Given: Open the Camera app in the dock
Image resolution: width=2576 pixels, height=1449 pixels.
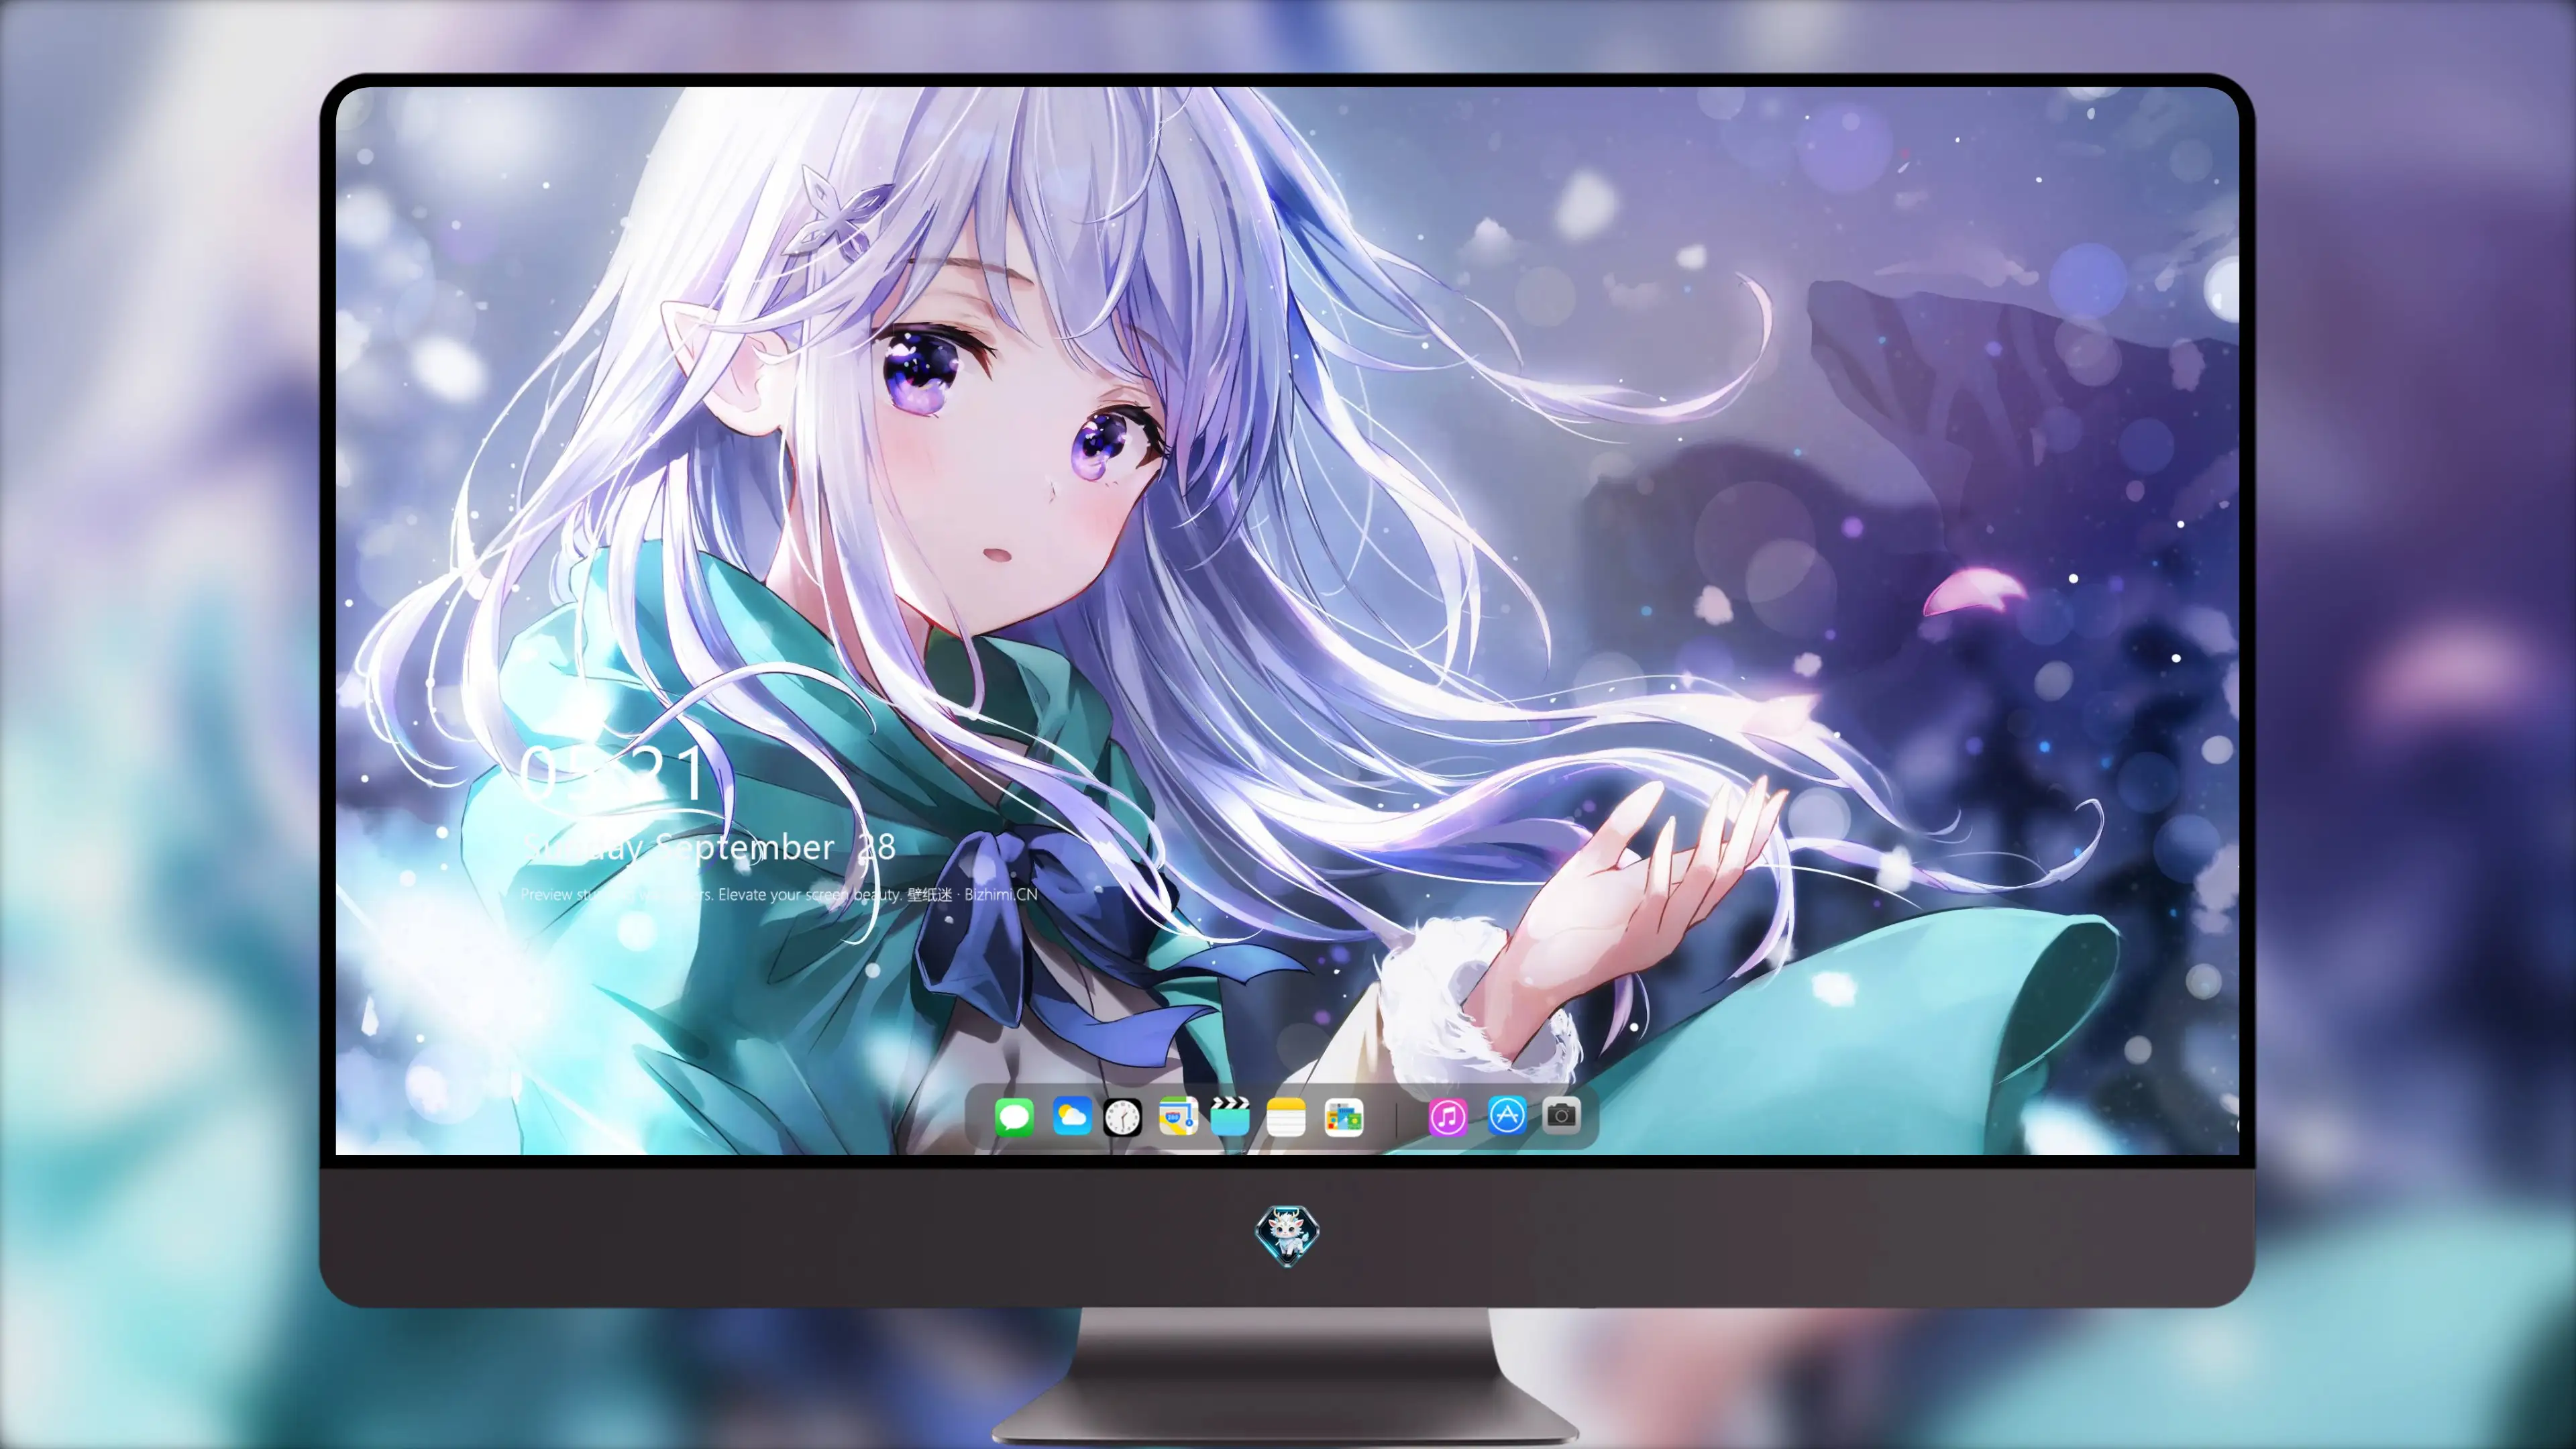Looking at the screenshot, I should [1561, 1115].
